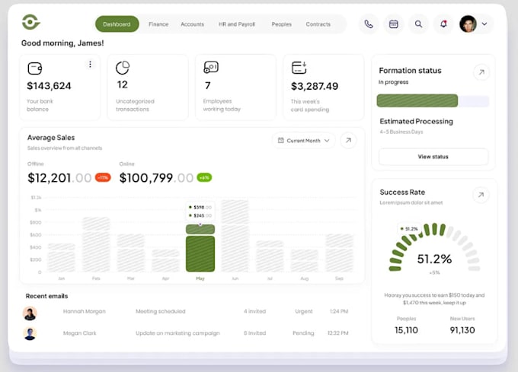Viewport: 518px width, 372px height.
Task: Click the Success Rate gauge
Action: point(434,247)
